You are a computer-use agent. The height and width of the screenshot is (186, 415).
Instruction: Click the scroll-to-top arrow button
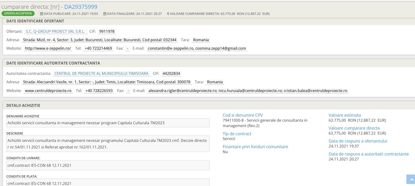[x=411, y=179]
